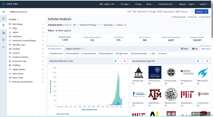Image resolution: width=213 pixels, height=117 pixels.
Task: Switch to the Table view tab
Action: point(185,49)
